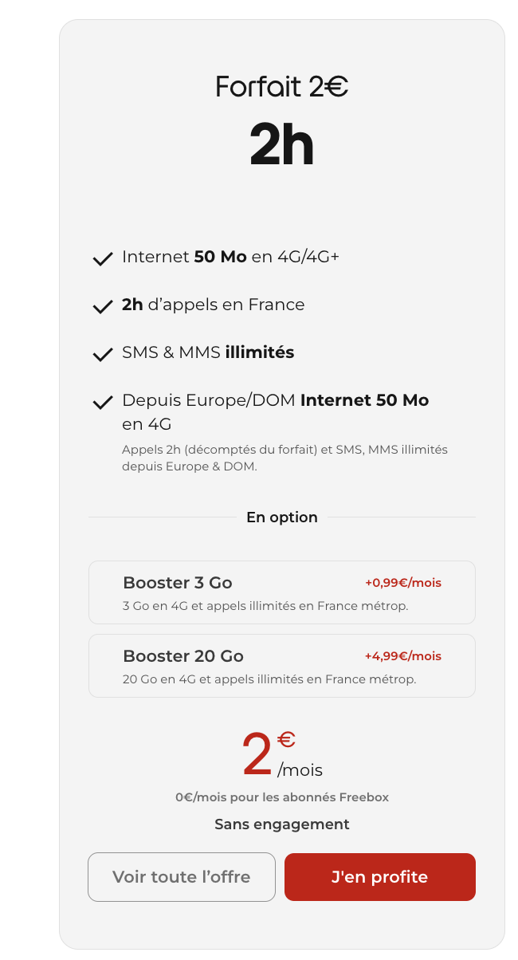Click the +0,99€/mois price label
Image resolution: width=518 pixels, height=960 pixels.
(402, 583)
